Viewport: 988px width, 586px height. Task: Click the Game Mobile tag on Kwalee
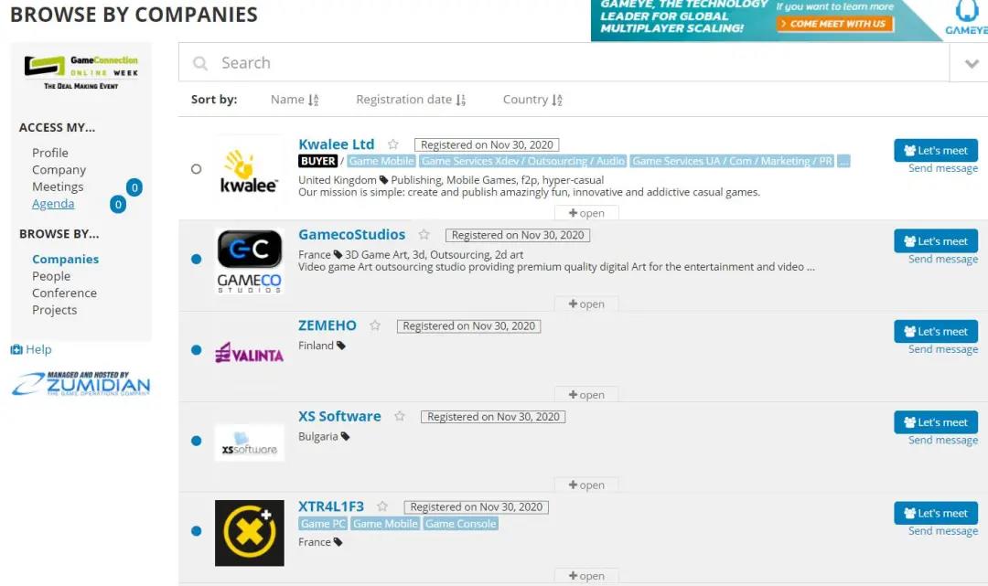381,161
